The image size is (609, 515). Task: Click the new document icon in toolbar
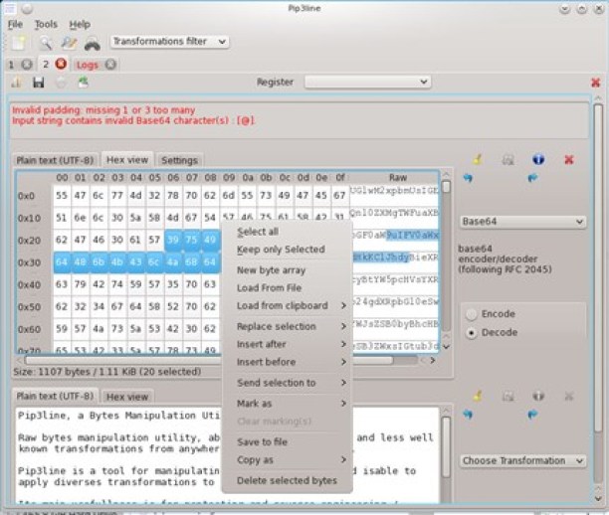point(19,43)
